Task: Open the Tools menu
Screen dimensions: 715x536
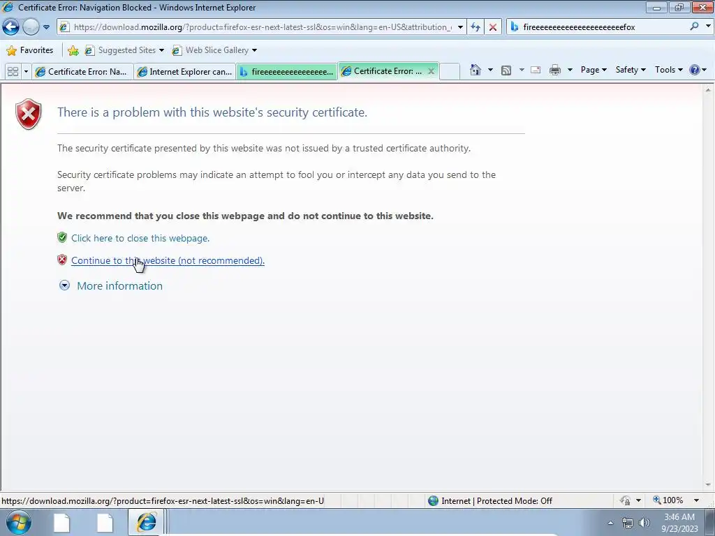Action: 668,70
